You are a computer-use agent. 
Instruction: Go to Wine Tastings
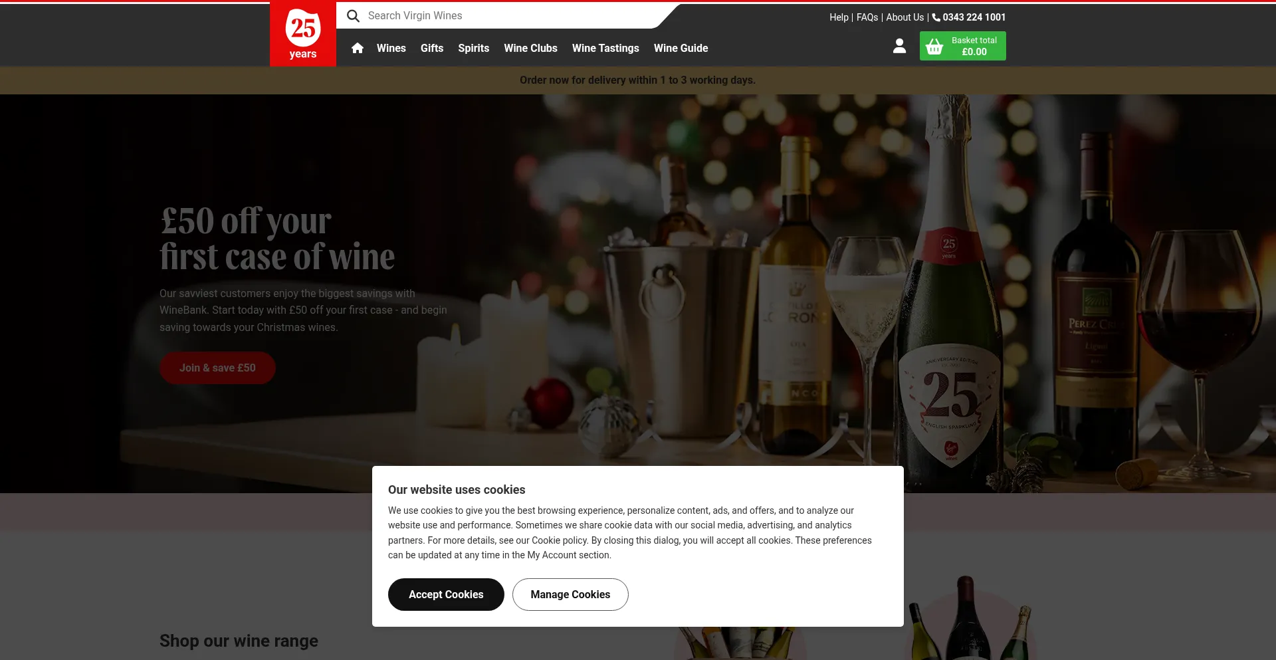(x=605, y=48)
